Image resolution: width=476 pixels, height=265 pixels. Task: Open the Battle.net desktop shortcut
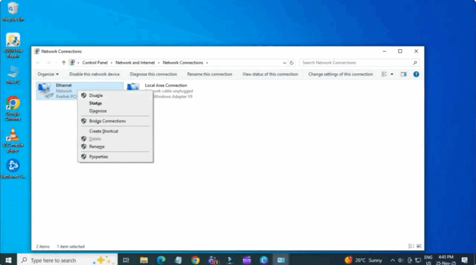coord(13,169)
